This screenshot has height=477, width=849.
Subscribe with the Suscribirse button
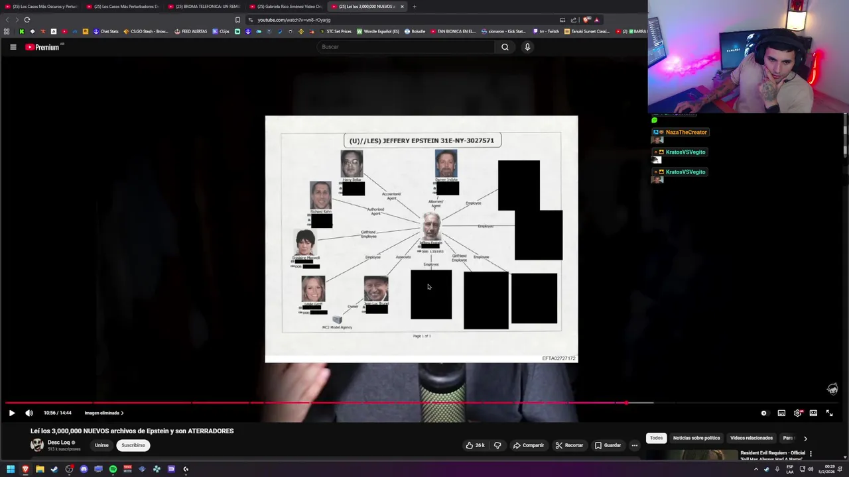133,445
